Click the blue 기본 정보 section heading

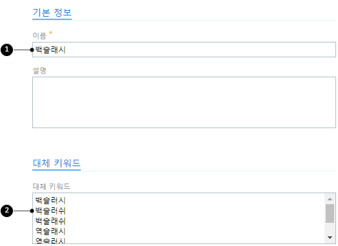click(x=52, y=12)
